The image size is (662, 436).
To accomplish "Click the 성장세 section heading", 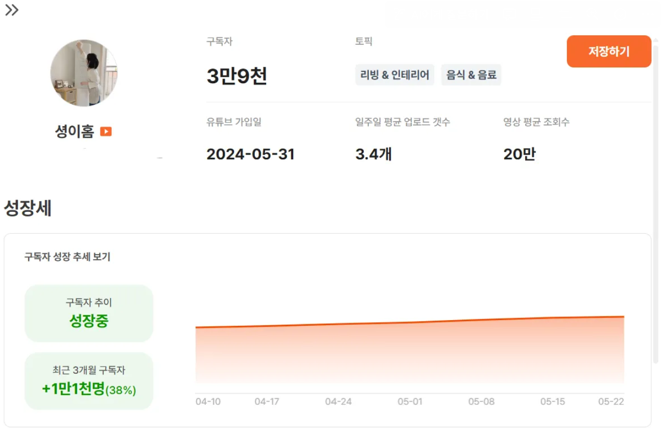I will [28, 208].
